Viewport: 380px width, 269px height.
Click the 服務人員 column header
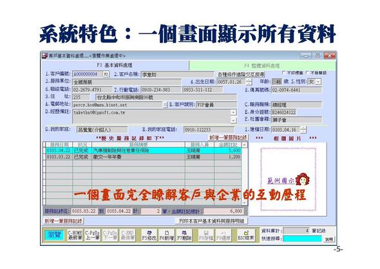(200, 144)
